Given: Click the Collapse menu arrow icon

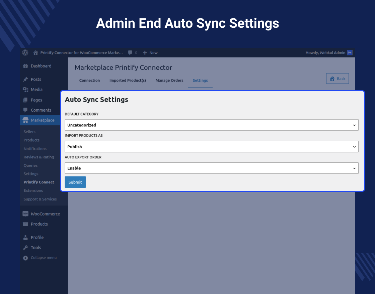Looking at the screenshot, I should click(x=25, y=258).
